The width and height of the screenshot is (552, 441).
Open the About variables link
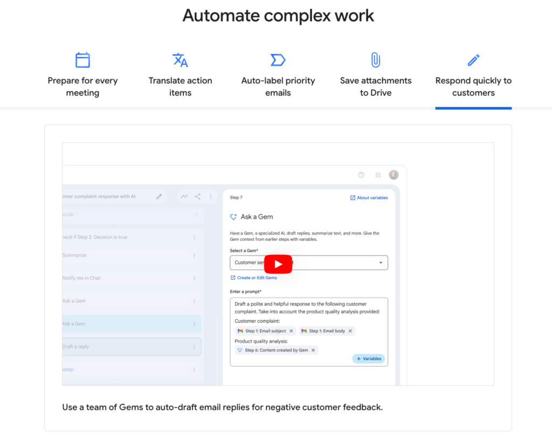pos(369,197)
